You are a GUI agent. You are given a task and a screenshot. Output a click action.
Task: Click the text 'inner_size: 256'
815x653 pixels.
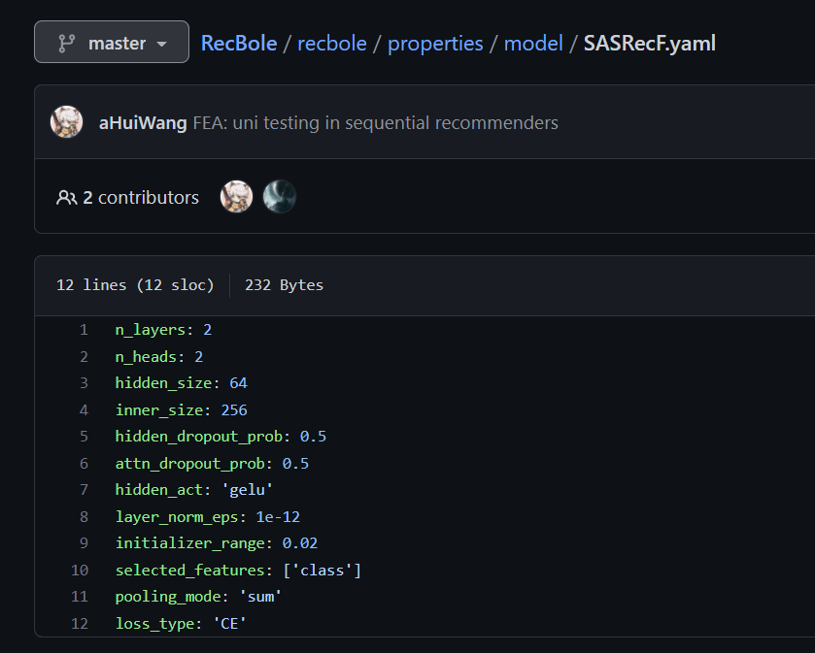[x=181, y=410]
